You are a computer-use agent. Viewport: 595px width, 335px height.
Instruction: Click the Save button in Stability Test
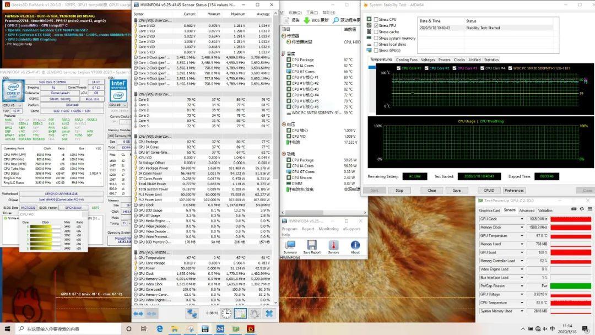pos(457,190)
